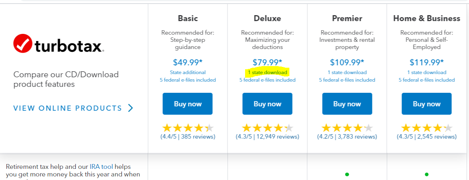This screenshot has height=180, width=469.
Task: Click the Home & Business star rating
Action: tap(427, 128)
